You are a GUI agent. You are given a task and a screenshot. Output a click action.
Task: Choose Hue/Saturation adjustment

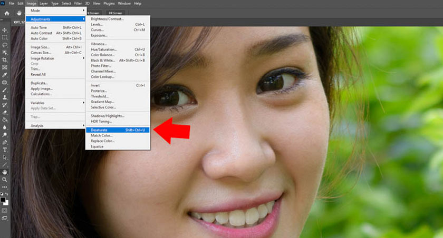118,49
